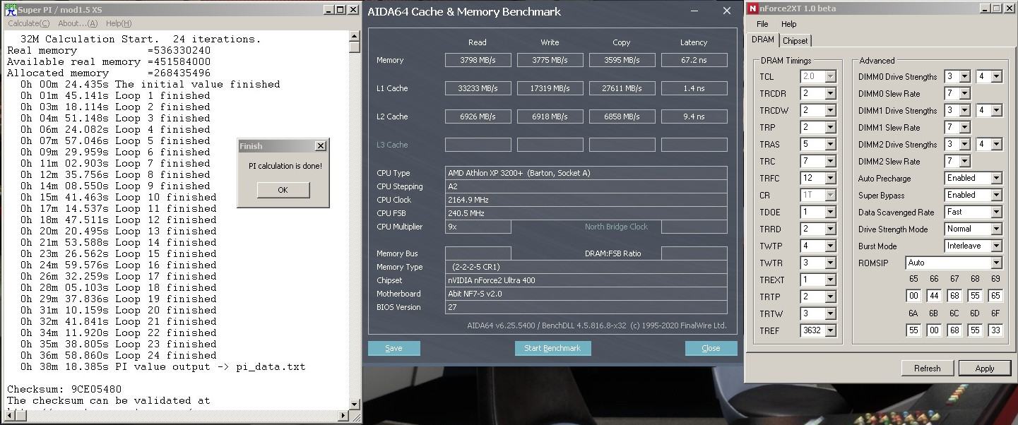Open the ROMSIP dropdown
This screenshot has height=425, width=1018.
pos(996,263)
